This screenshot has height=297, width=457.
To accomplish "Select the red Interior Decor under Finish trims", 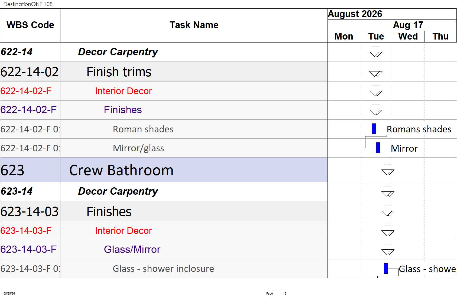I will (124, 91).
